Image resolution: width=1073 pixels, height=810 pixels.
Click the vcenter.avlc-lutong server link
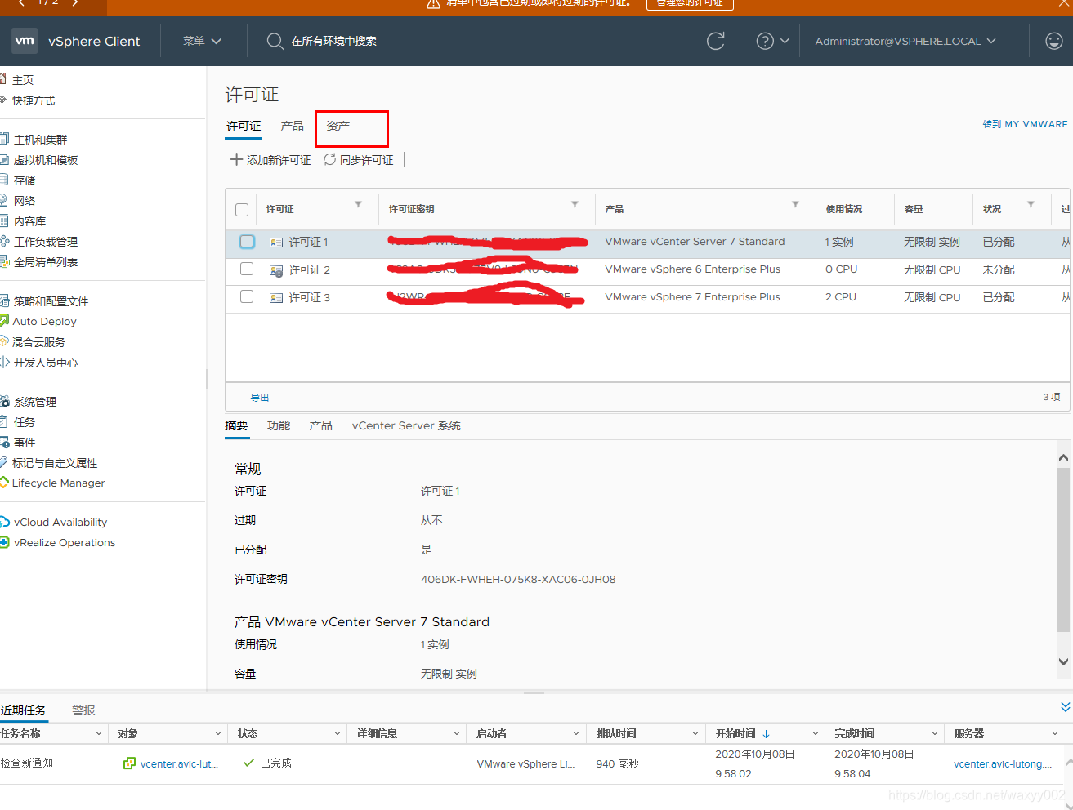[1003, 764]
